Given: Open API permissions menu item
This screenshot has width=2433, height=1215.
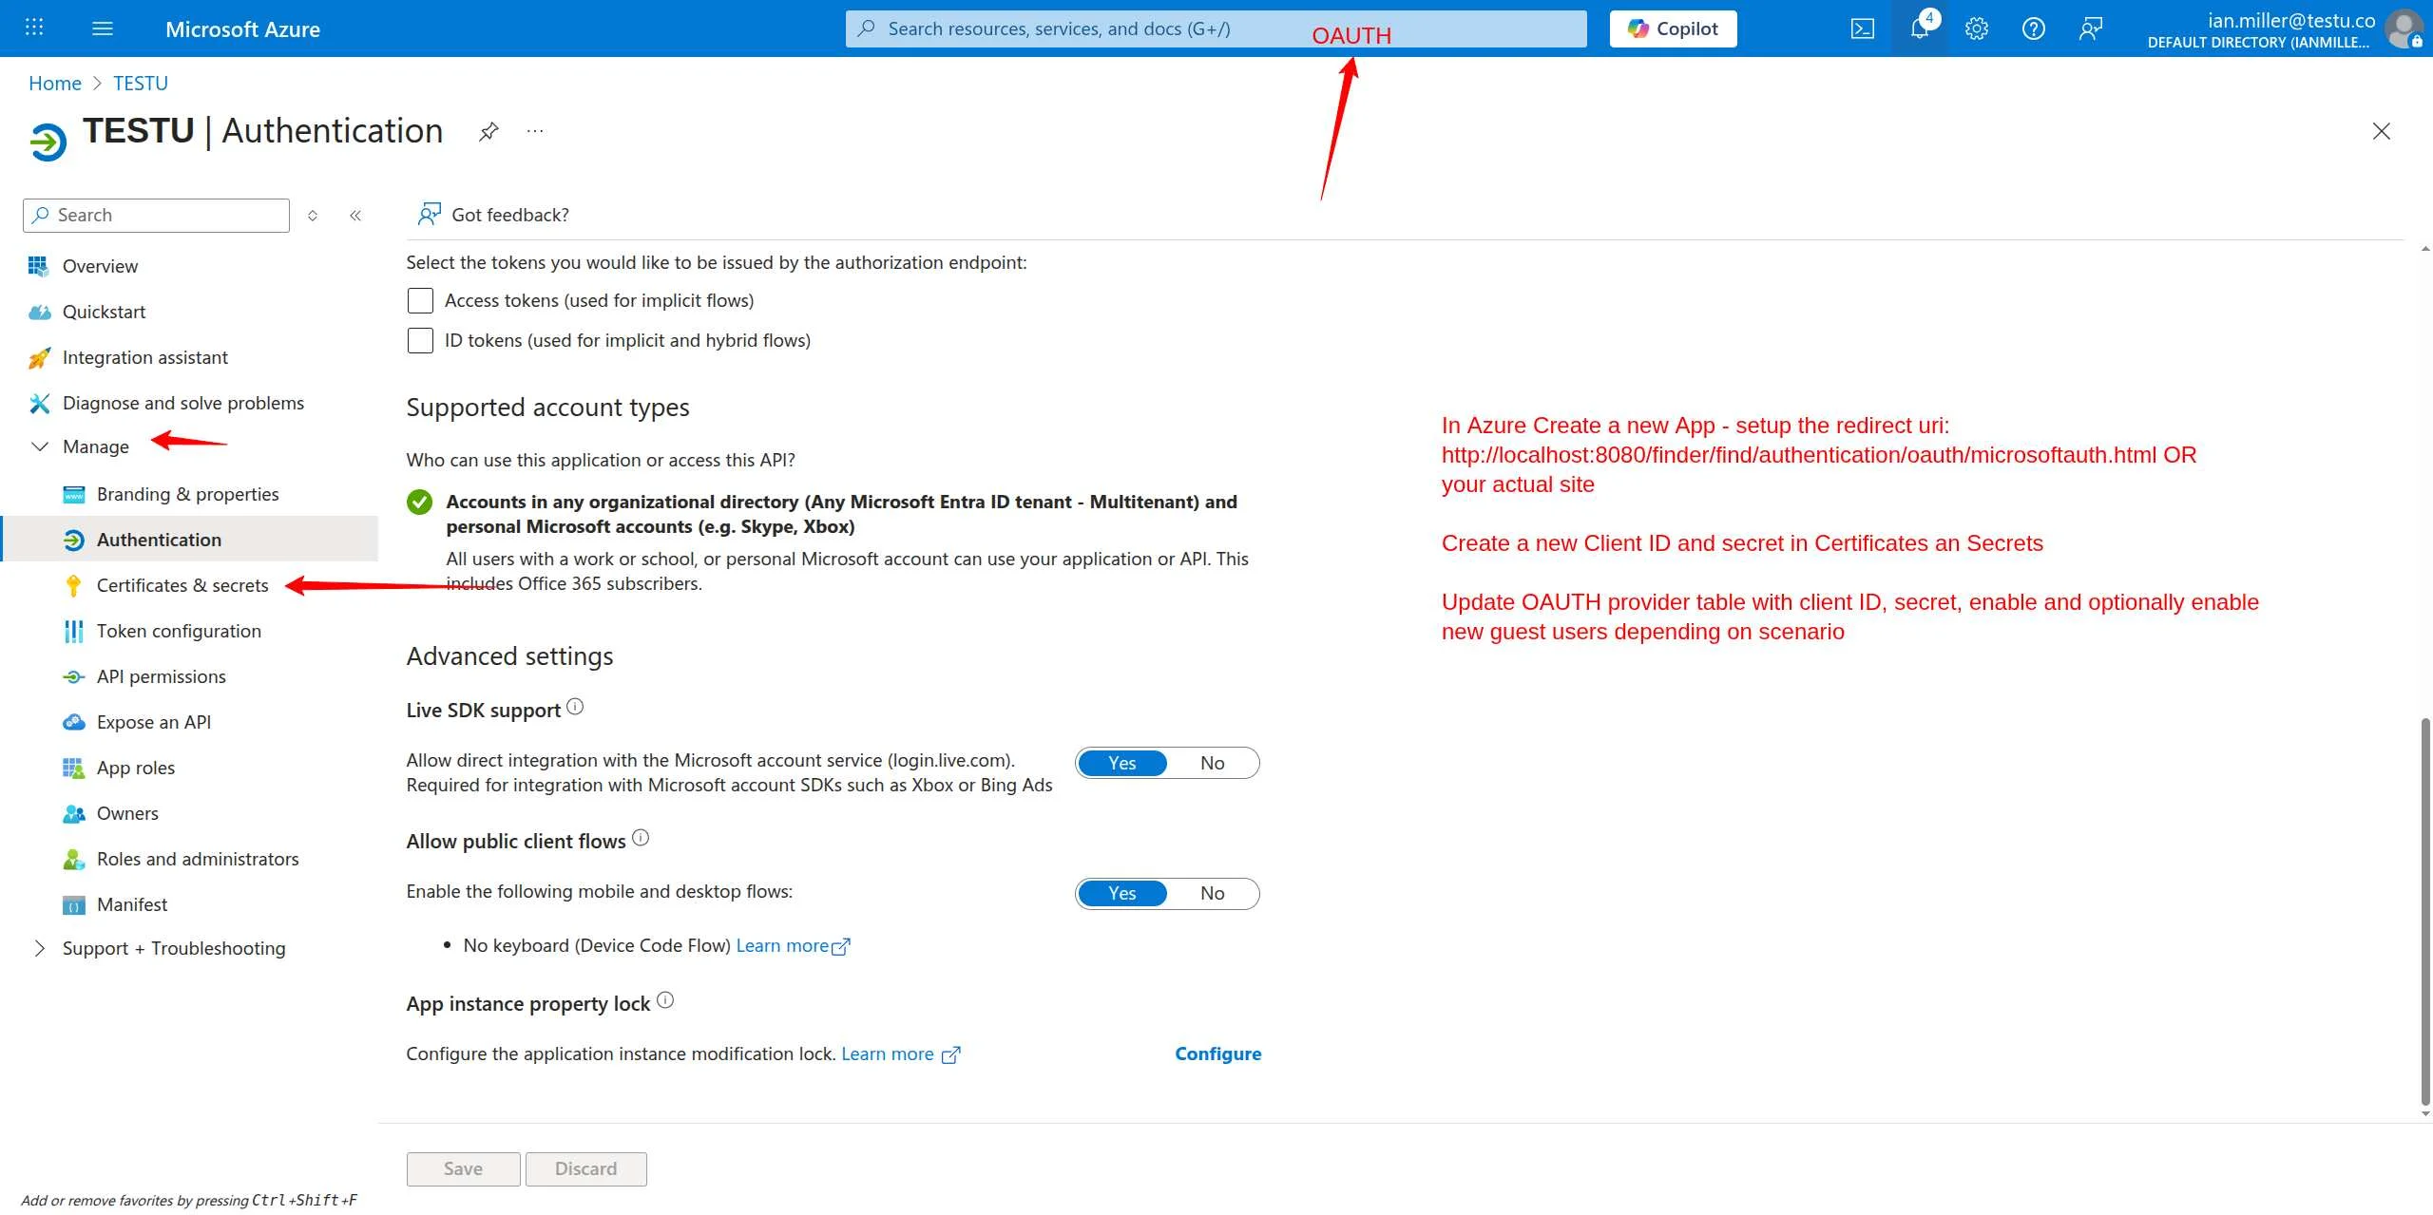Looking at the screenshot, I should click(x=162, y=676).
